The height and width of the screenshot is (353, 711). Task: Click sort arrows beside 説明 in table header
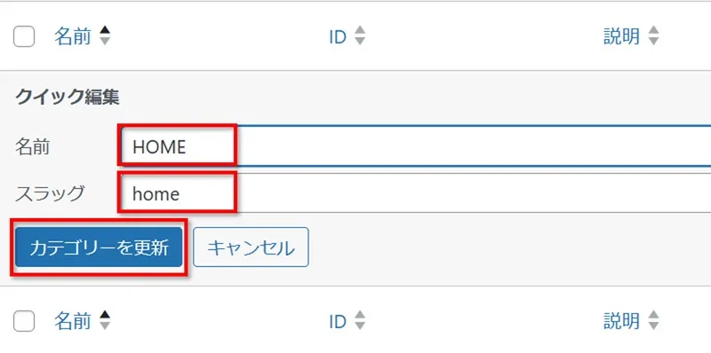(x=653, y=35)
